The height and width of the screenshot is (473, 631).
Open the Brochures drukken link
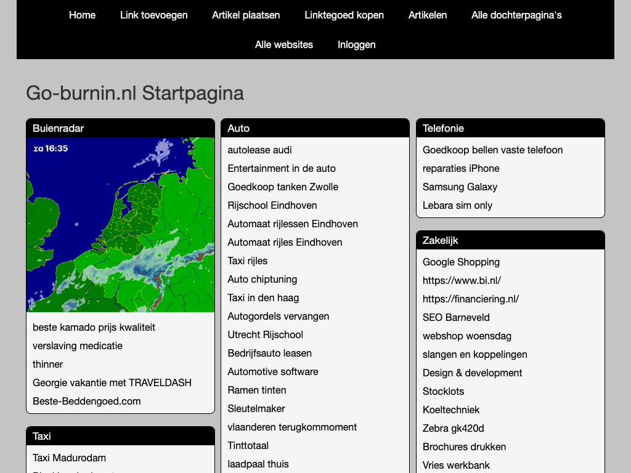click(x=464, y=447)
